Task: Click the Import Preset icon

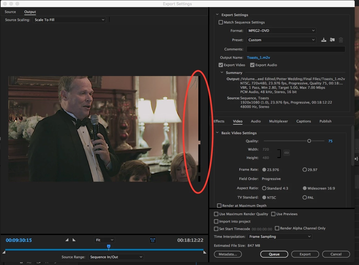Action: pyautogui.click(x=332, y=40)
